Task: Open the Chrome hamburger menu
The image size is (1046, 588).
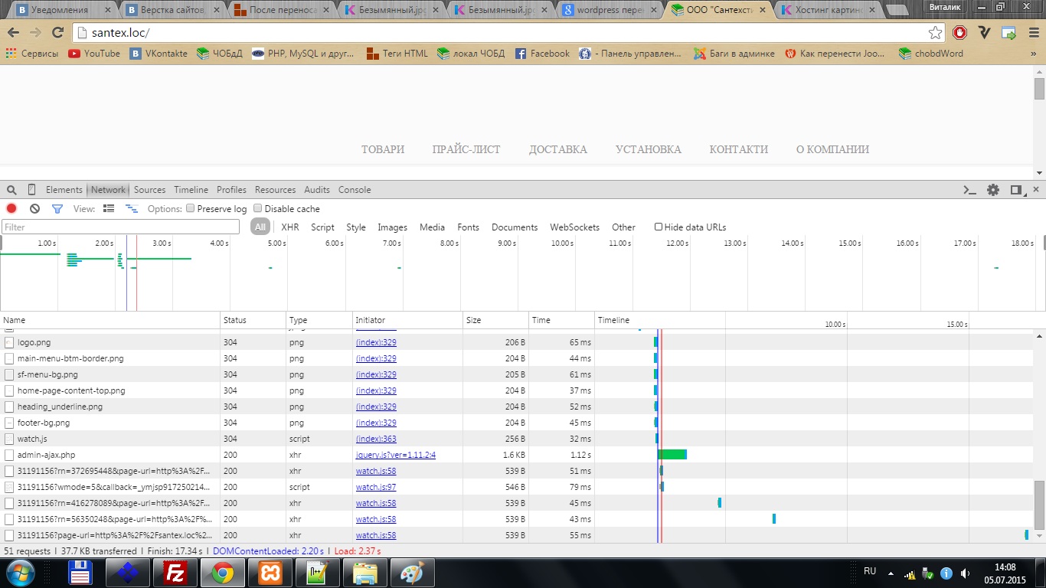Action: click(x=1031, y=33)
